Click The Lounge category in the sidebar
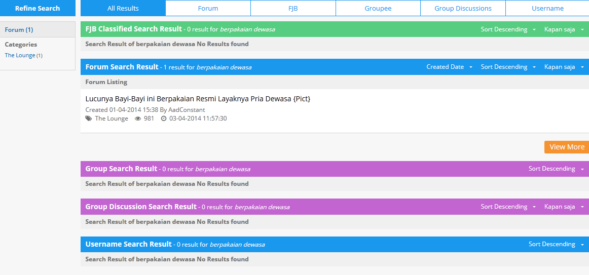The width and height of the screenshot is (589, 275). pos(20,56)
